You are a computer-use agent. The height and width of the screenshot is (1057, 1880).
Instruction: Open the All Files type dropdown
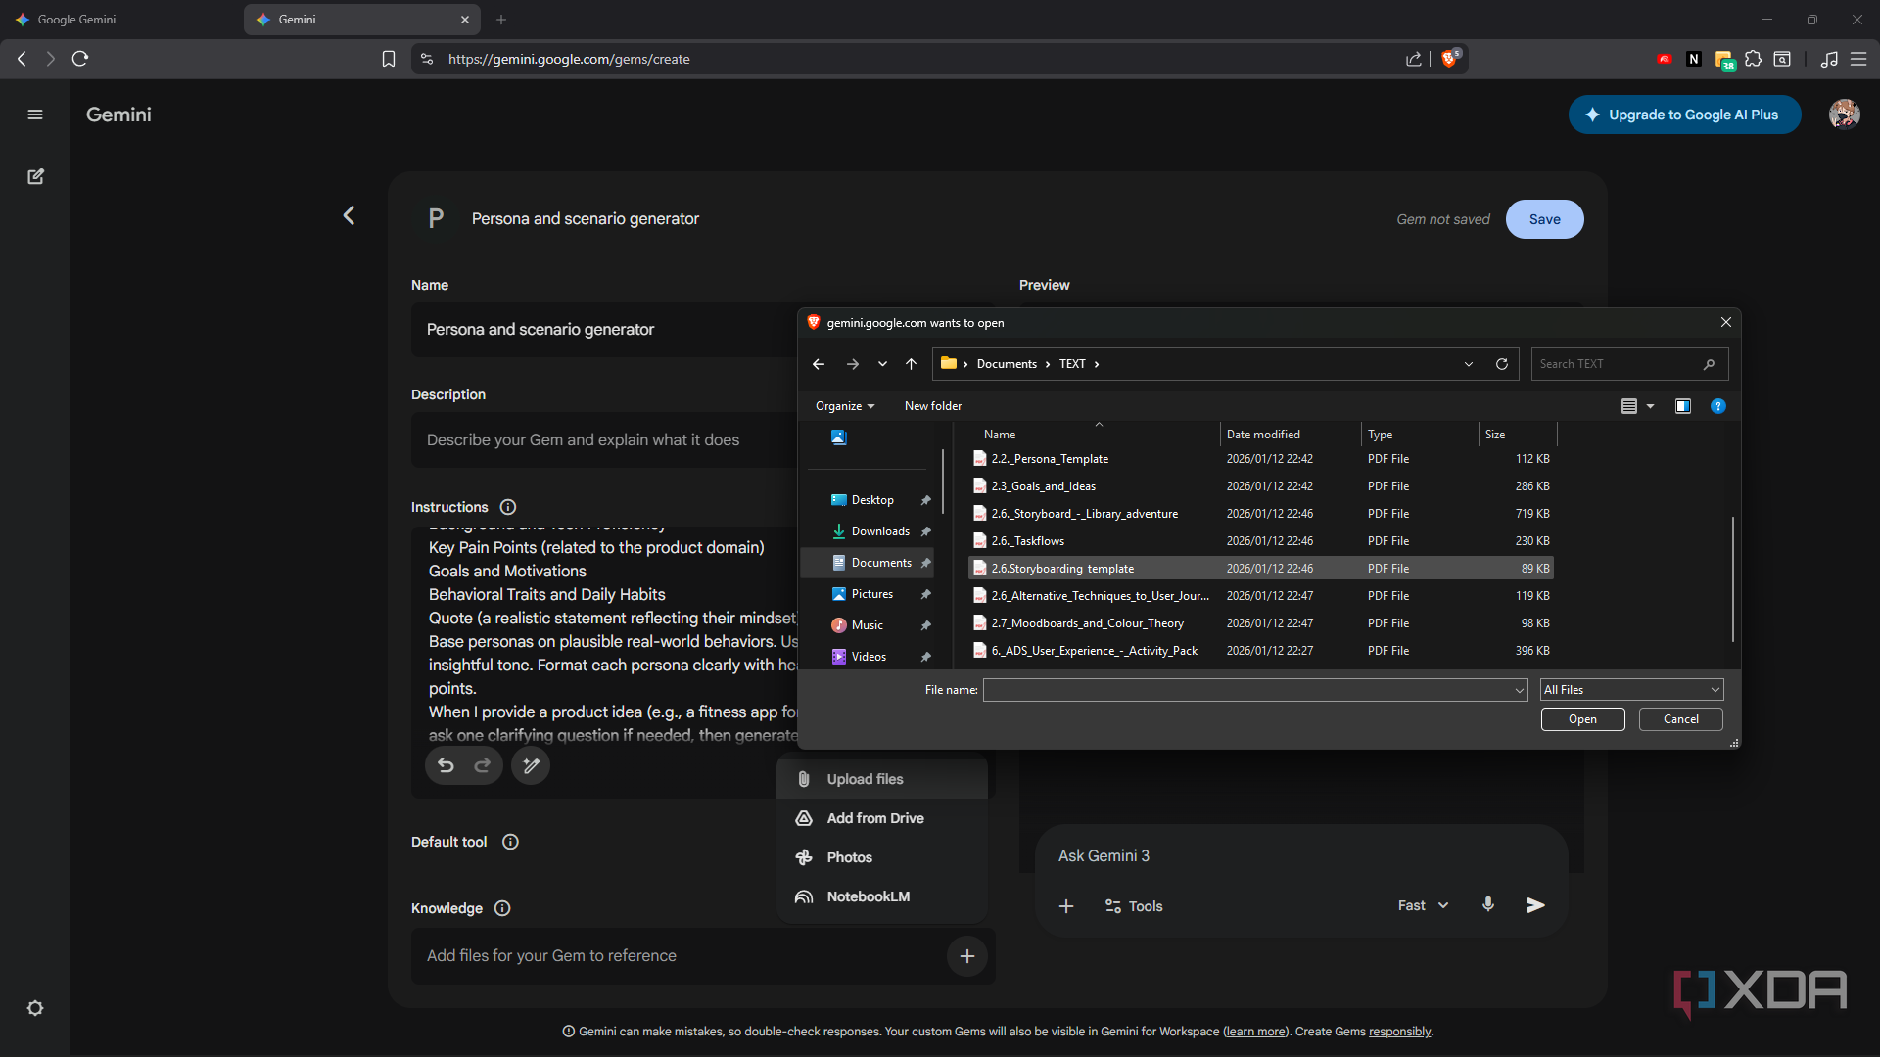pyautogui.click(x=1631, y=690)
